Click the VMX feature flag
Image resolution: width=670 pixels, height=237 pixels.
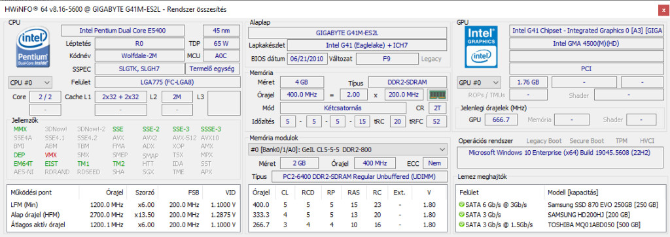click(51, 155)
